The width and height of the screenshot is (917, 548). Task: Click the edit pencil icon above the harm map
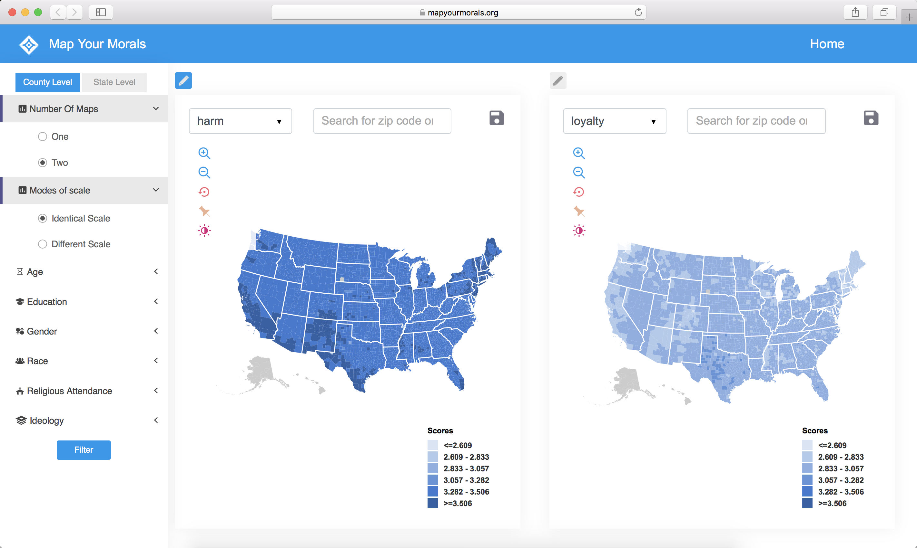(183, 80)
